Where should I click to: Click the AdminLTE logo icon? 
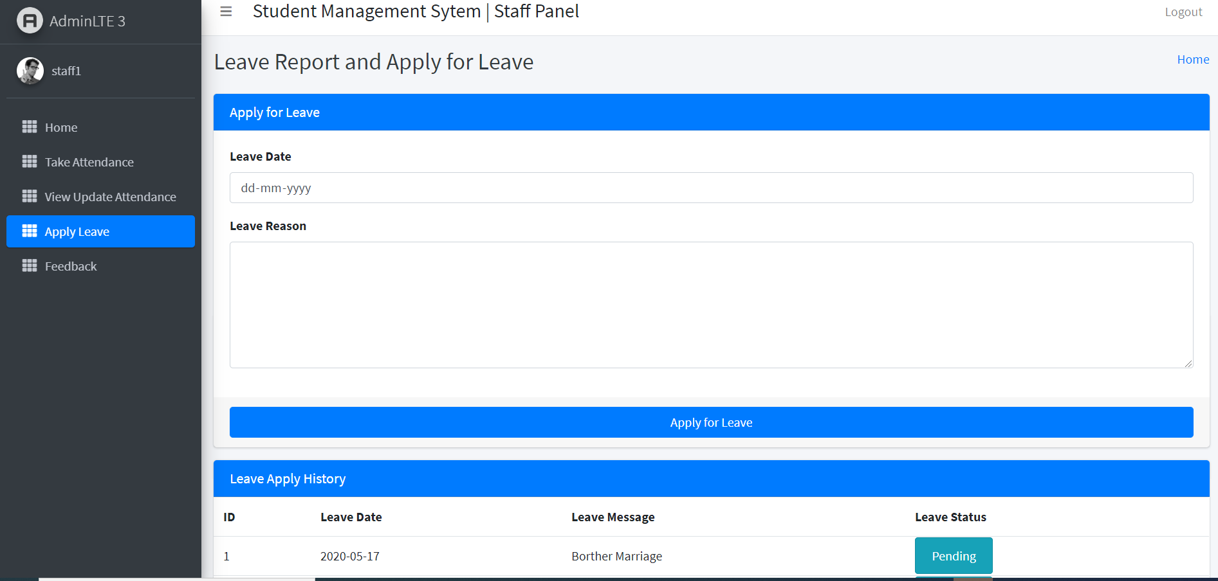[30, 21]
